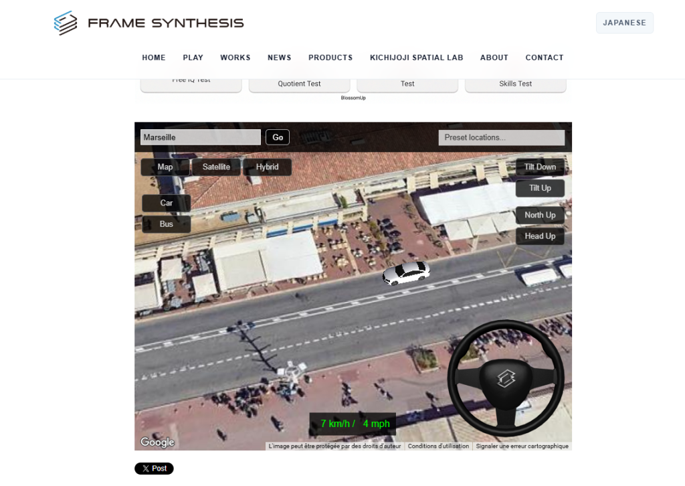Open the Home menu item
Image resolution: width=685 pixels, height=486 pixels.
154,58
